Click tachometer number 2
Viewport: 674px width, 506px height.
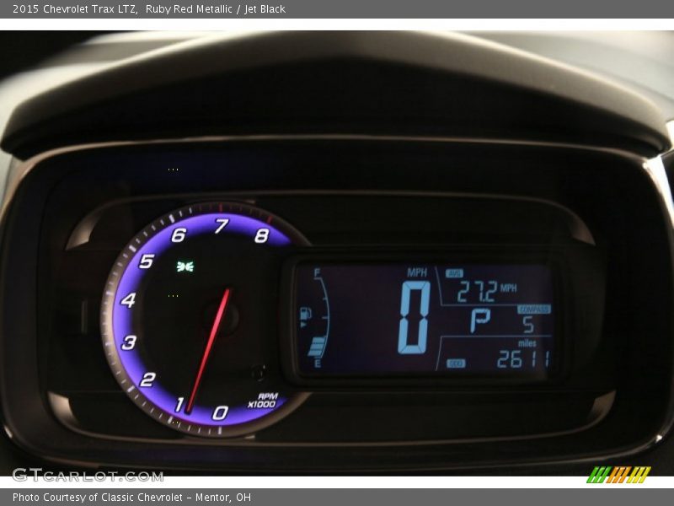pos(147,379)
